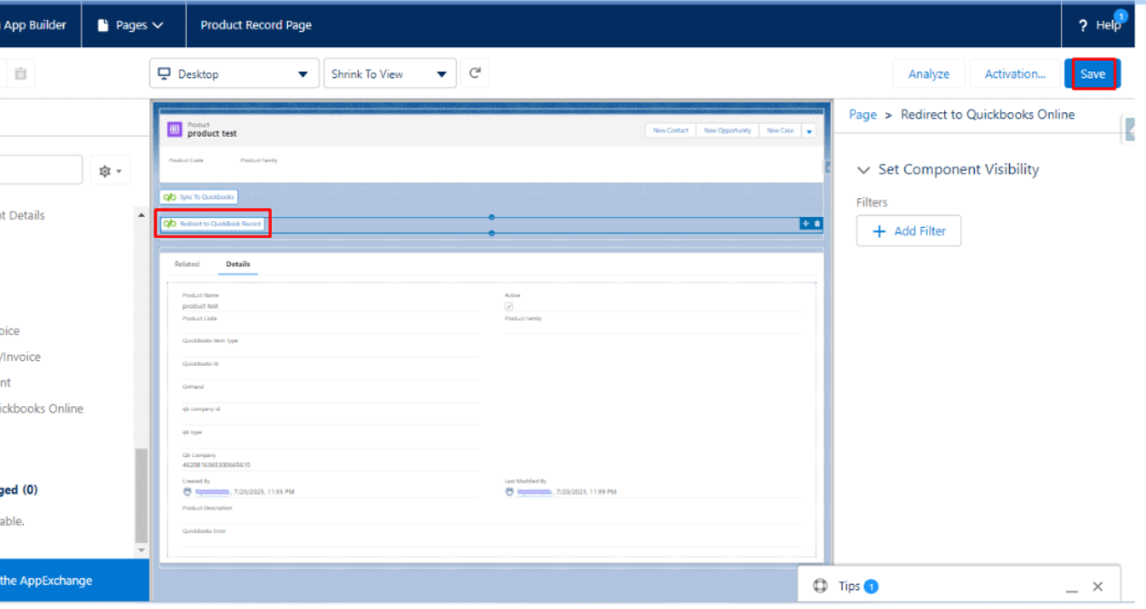This screenshot has height=609, width=1146.
Task: Click the move component icon
Action: (804, 224)
